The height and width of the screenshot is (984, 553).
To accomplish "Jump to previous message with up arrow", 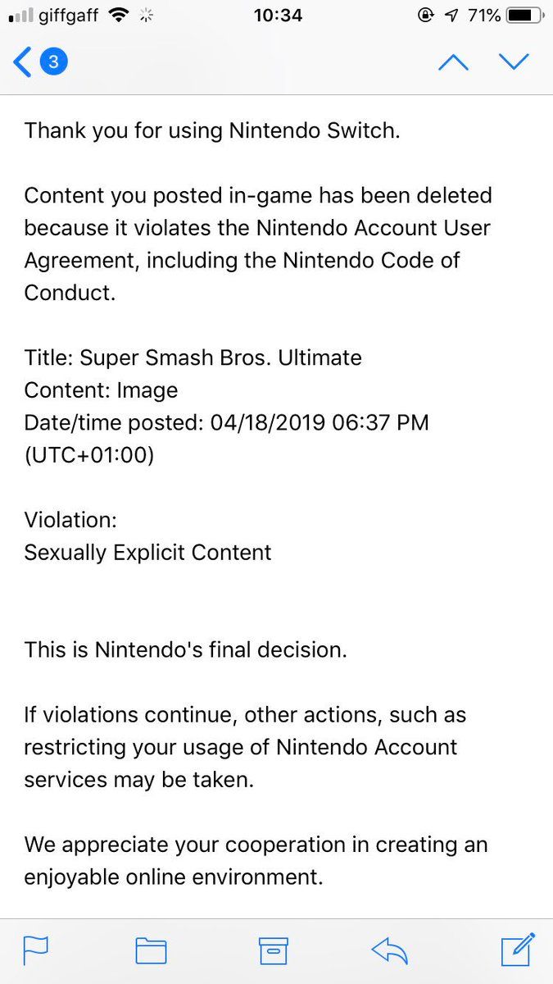I will [x=453, y=63].
